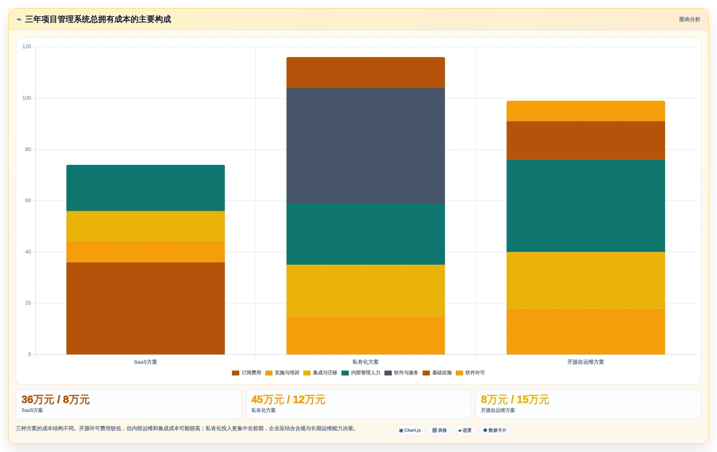This screenshot has width=717, height=452.
Task: Click the 数据卡片 tag pill
Action: (x=495, y=431)
